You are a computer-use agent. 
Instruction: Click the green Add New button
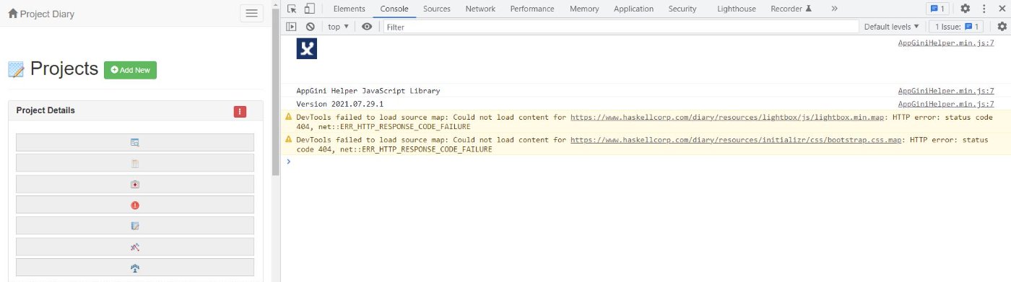[130, 70]
